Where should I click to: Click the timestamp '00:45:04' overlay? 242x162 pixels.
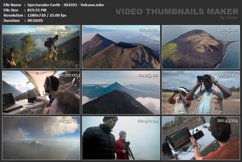pyautogui.click(x=228, y=121)
